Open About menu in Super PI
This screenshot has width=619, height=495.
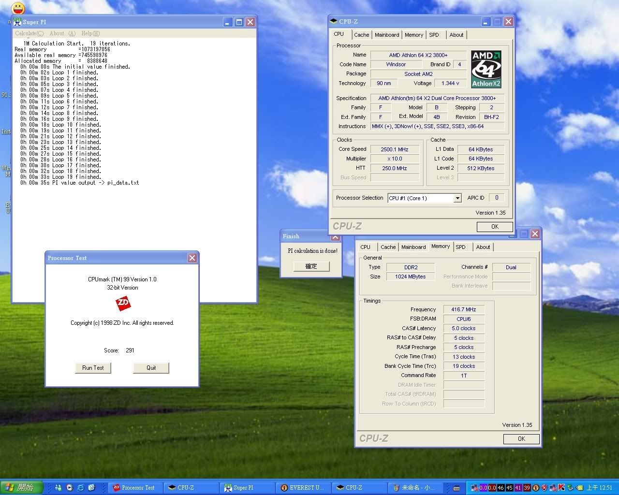tap(62, 33)
